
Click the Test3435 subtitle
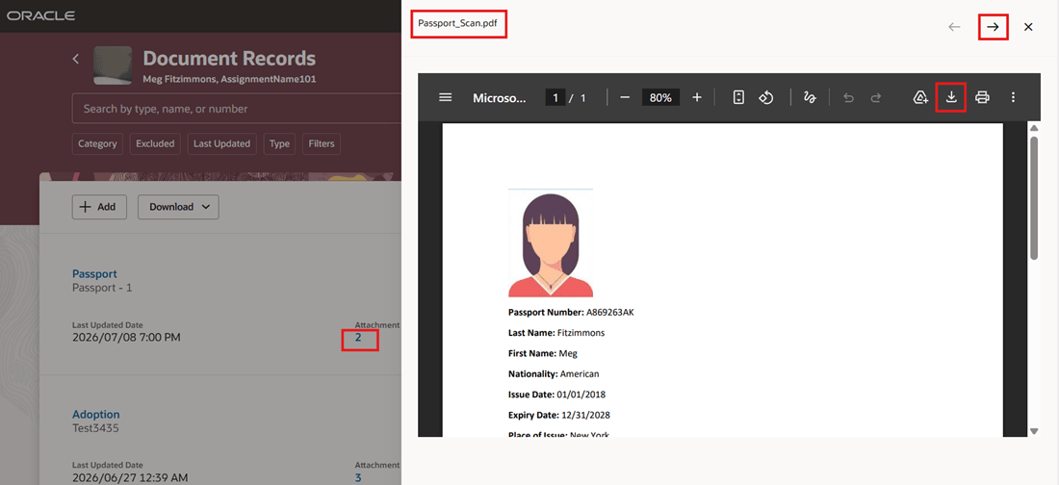click(x=95, y=427)
